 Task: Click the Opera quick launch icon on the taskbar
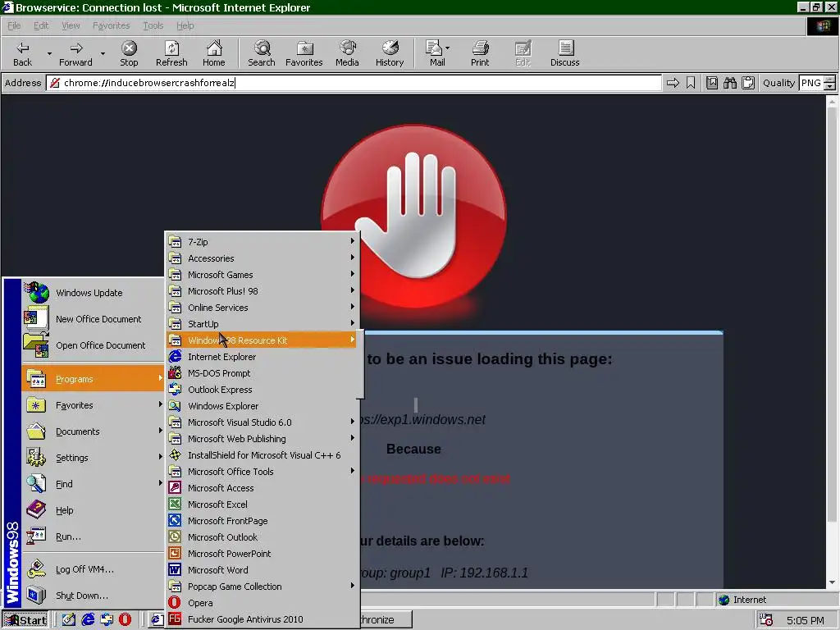125,619
